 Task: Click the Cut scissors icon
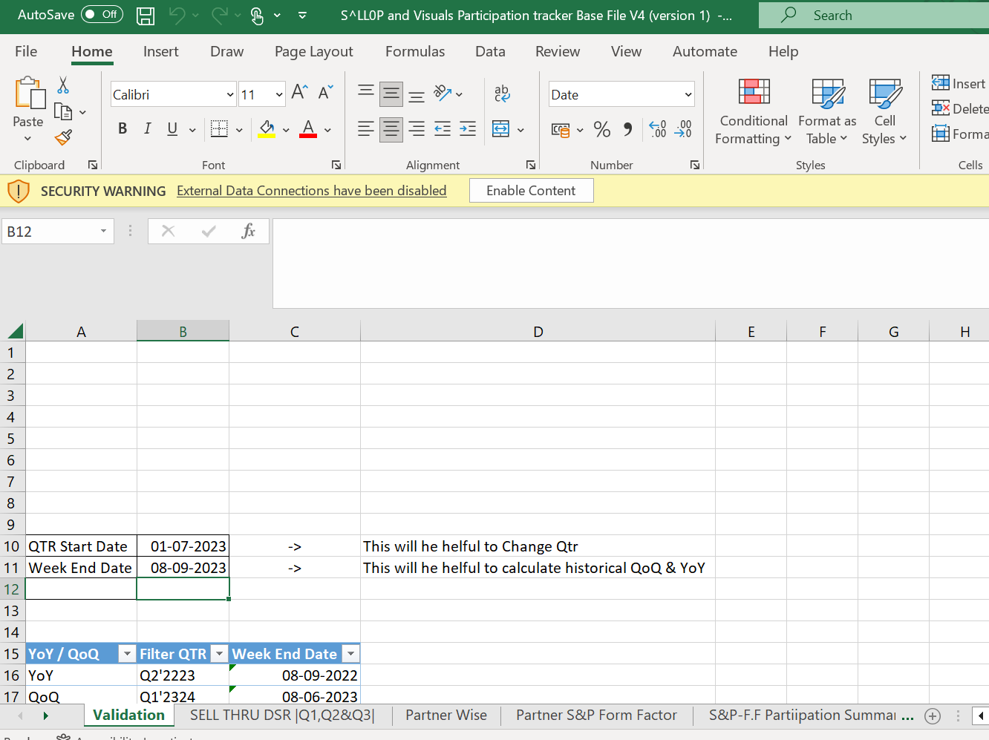tap(63, 86)
